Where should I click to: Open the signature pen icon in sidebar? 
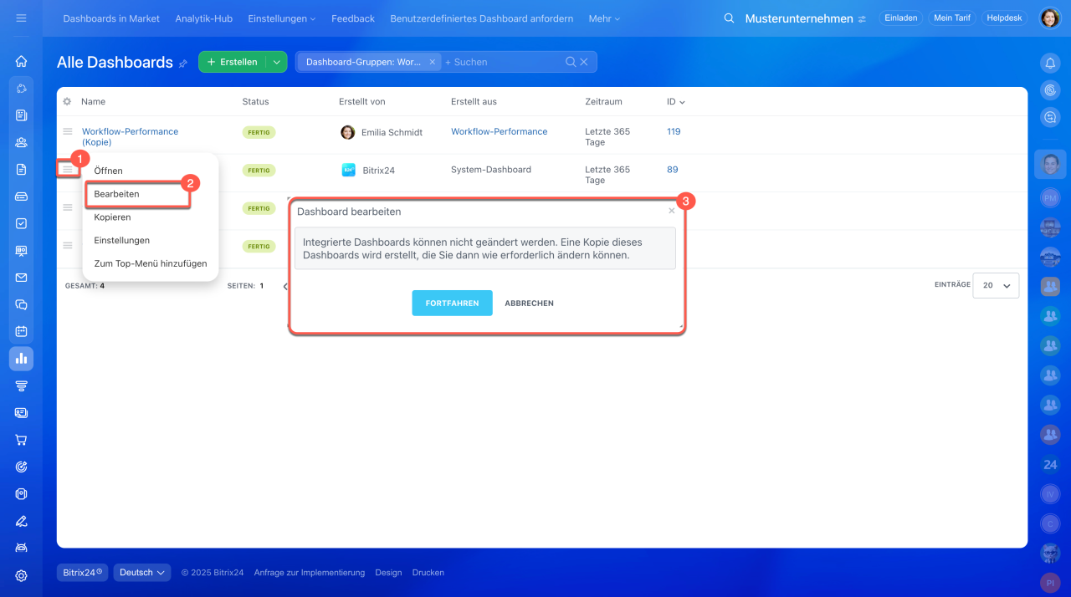tap(21, 521)
